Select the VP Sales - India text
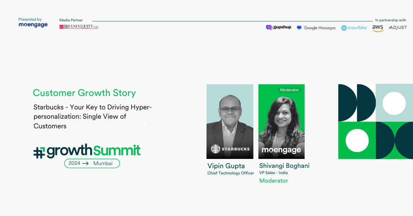Viewport: 413px width, 216px height. click(x=273, y=173)
